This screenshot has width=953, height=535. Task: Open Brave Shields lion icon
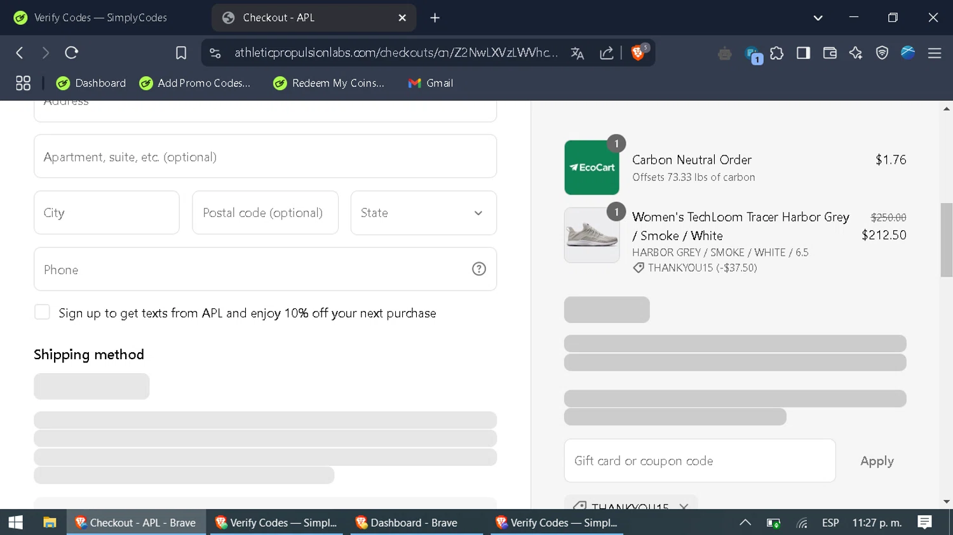click(639, 53)
